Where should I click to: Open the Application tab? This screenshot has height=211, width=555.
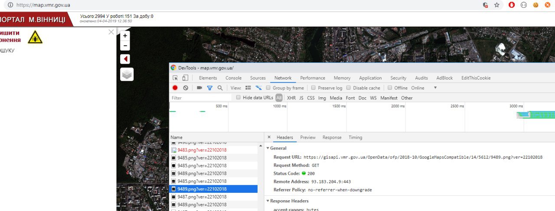(x=370, y=78)
